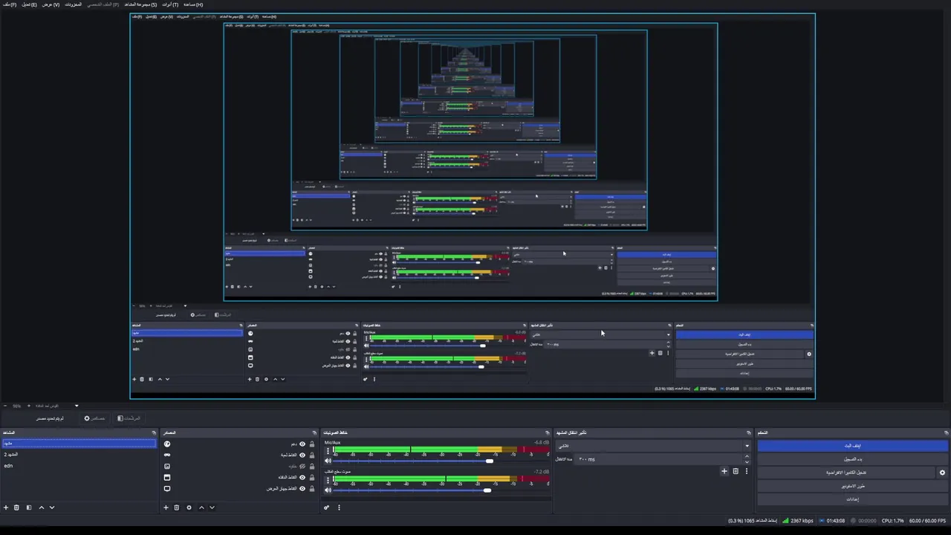This screenshot has width=951, height=535.
Task: Open transition properties three-dot menu
Action: (746, 471)
